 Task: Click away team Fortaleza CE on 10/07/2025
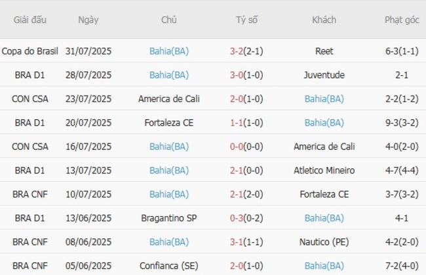click(x=324, y=194)
